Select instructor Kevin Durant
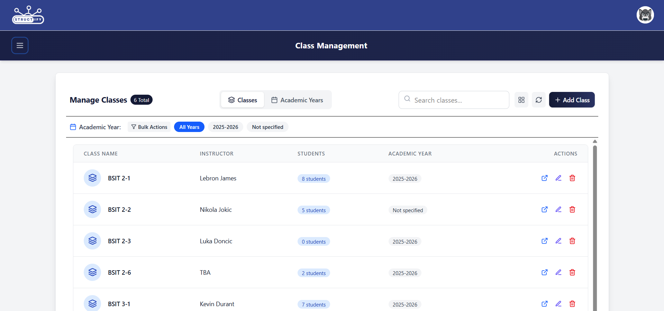 [217, 304]
